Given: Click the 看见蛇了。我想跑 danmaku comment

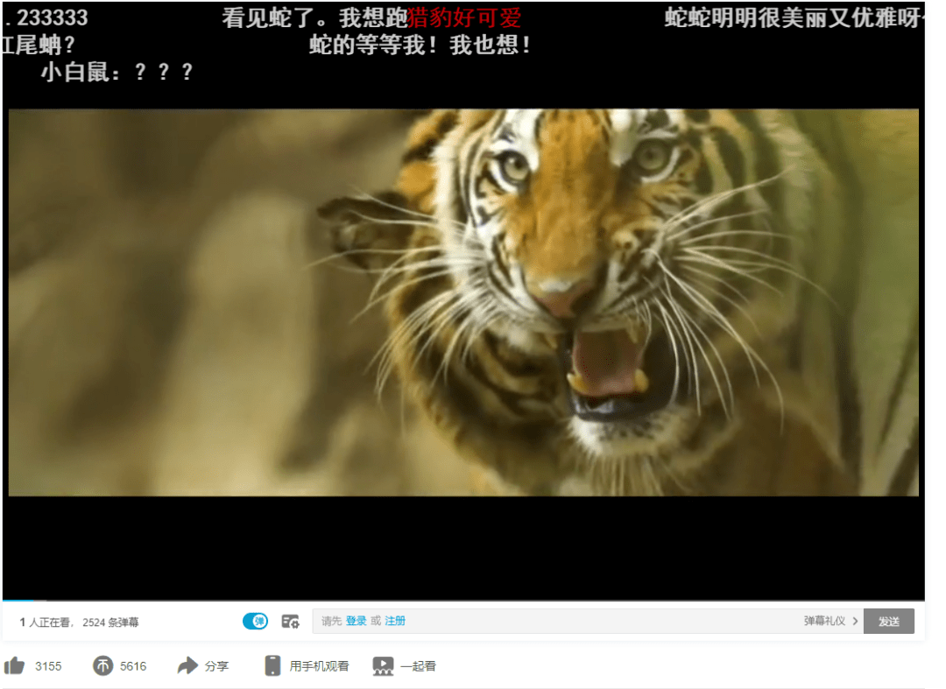Looking at the screenshot, I should coord(315,18).
